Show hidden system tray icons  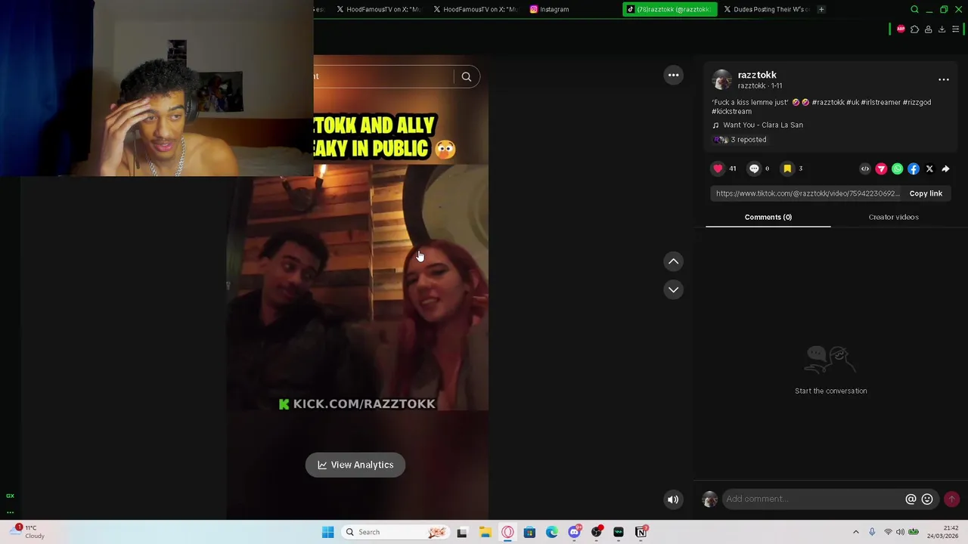tap(856, 532)
